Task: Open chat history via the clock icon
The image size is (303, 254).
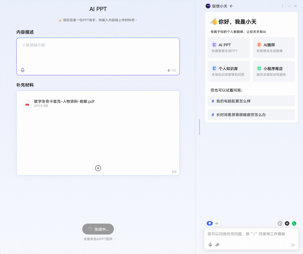Action: [x=280, y=223]
